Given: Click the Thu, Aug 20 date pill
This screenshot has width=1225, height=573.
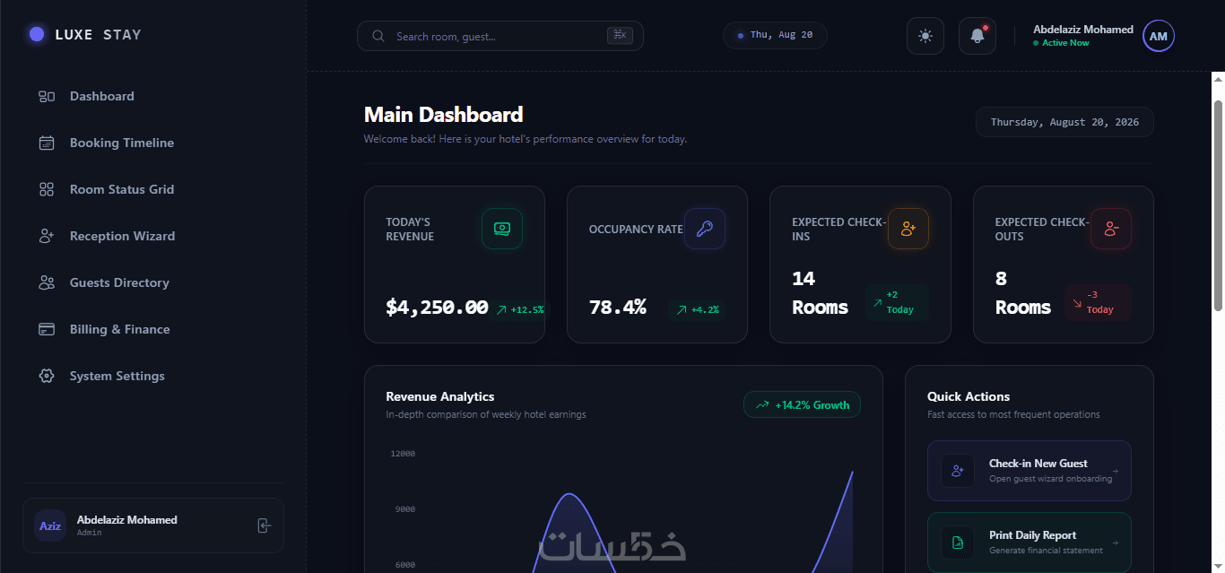Looking at the screenshot, I should click(x=775, y=36).
